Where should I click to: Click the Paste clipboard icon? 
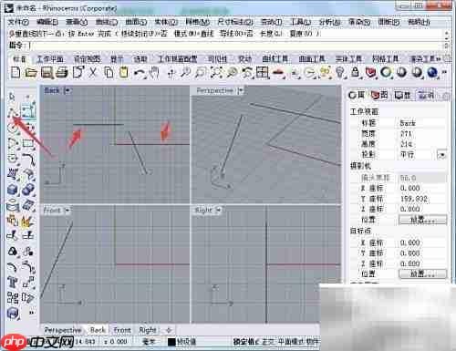click(123, 72)
